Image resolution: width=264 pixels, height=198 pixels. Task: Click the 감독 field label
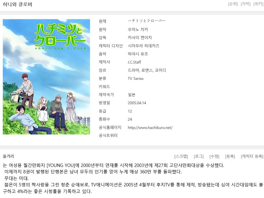pyautogui.click(x=102, y=38)
